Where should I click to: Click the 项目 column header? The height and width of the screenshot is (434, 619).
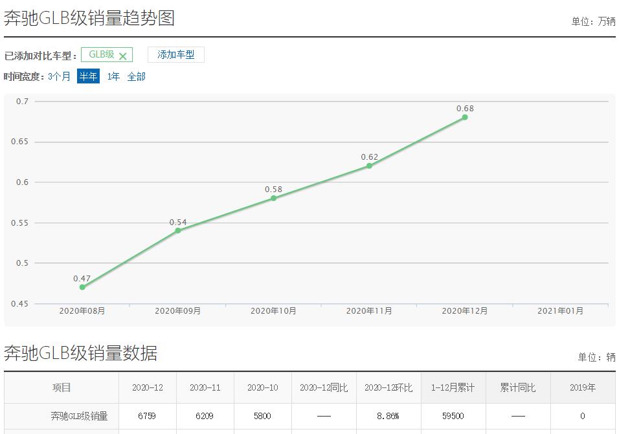pos(62,387)
